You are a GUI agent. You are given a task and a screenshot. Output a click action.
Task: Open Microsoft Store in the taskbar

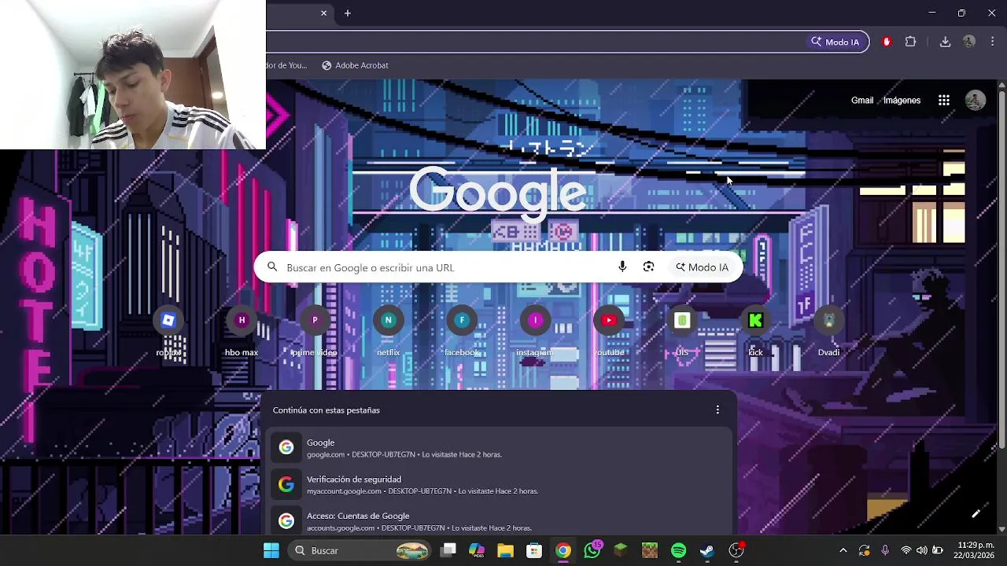(534, 550)
